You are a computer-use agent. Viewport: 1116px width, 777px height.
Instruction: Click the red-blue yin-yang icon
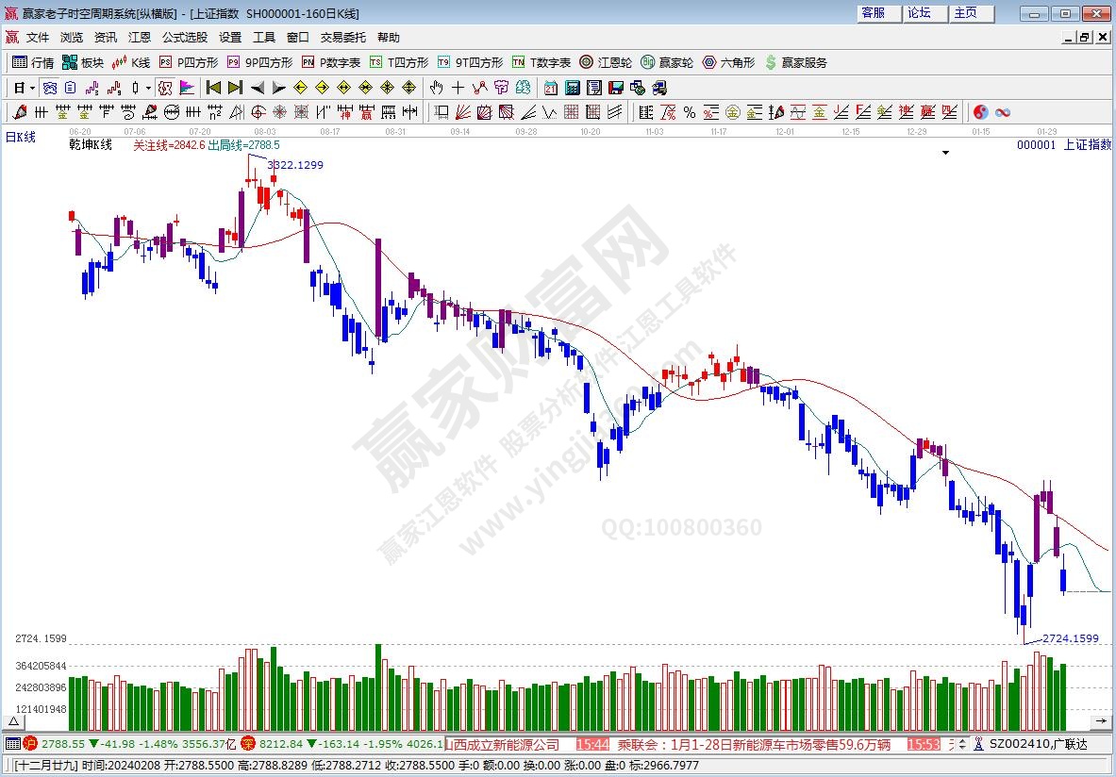[x=981, y=112]
